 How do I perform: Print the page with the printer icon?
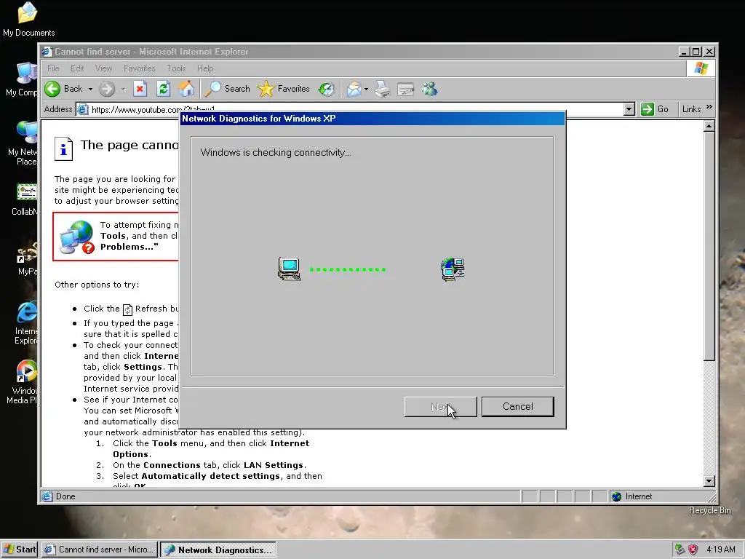383,89
